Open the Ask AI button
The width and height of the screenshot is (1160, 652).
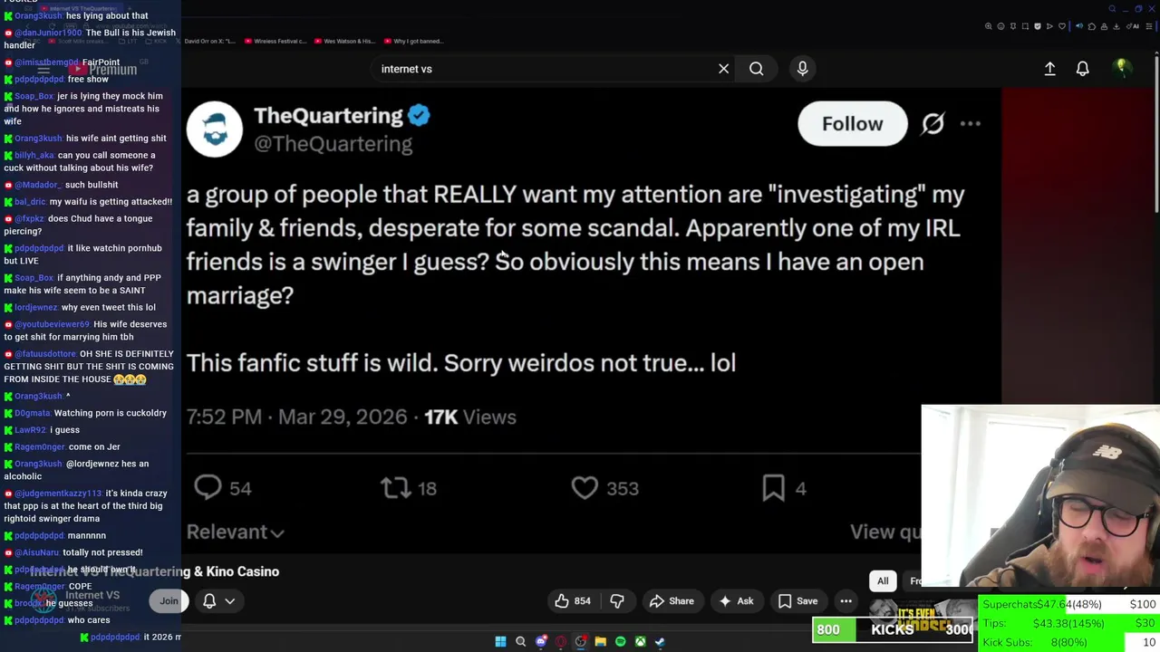pos(736,600)
